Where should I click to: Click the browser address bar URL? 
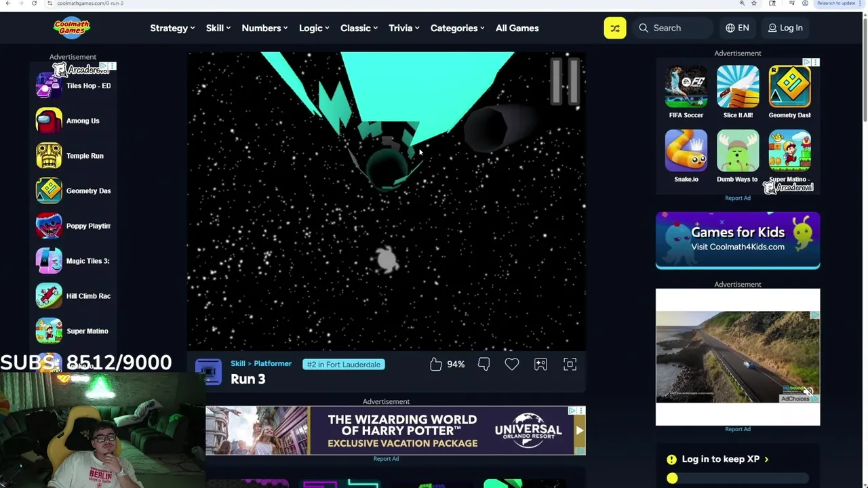pos(90,3)
